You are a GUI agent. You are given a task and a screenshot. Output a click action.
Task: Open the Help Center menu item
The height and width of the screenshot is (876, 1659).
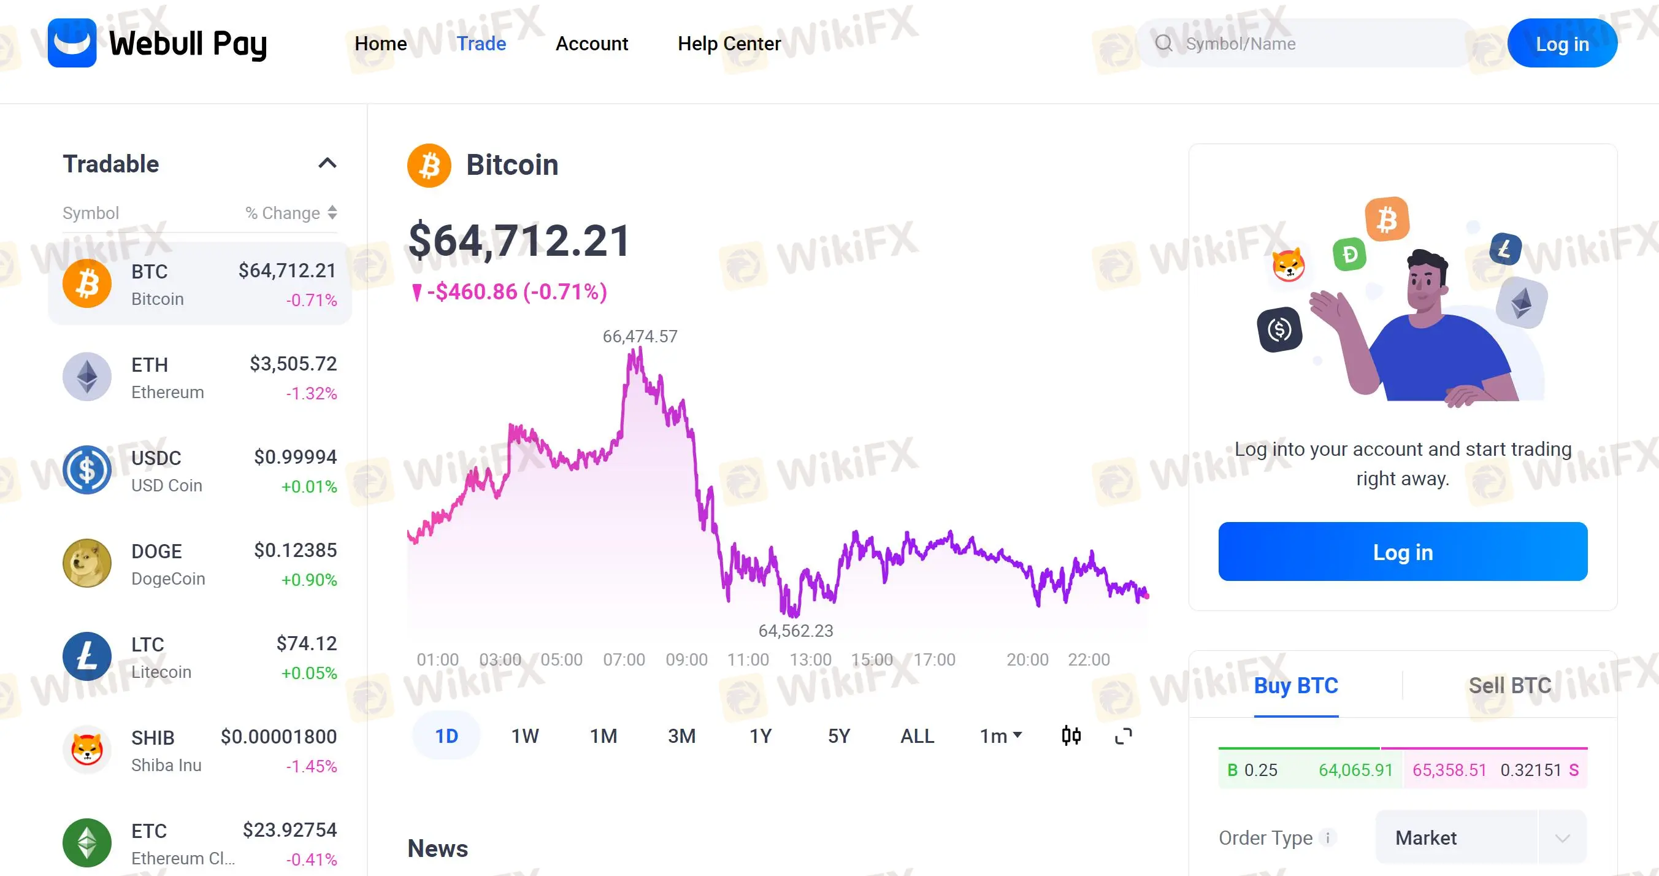(729, 43)
